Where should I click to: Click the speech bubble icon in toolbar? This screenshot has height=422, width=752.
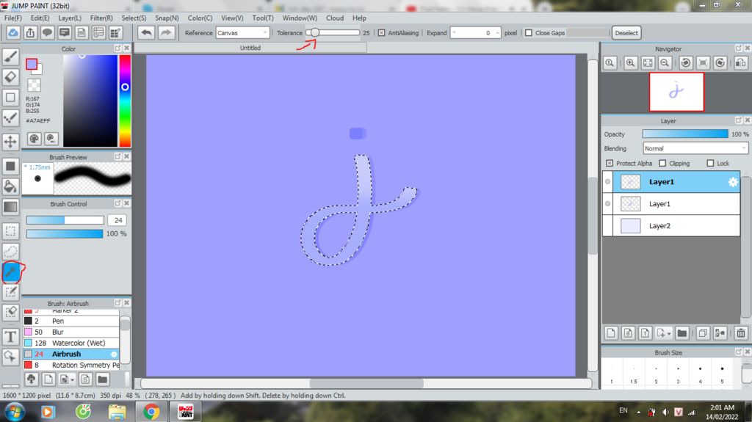[x=47, y=32]
